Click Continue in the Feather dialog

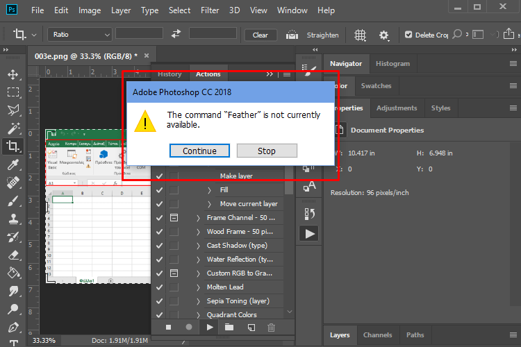point(199,151)
